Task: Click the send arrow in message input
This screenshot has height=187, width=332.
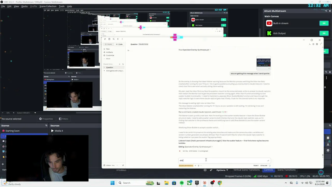Action: [268, 161]
